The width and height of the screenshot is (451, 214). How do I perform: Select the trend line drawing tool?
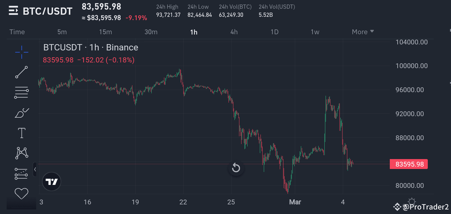pos(22,72)
